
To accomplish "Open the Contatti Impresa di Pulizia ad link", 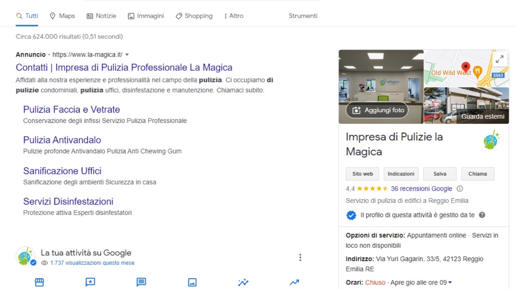I will [x=124, y=67].
